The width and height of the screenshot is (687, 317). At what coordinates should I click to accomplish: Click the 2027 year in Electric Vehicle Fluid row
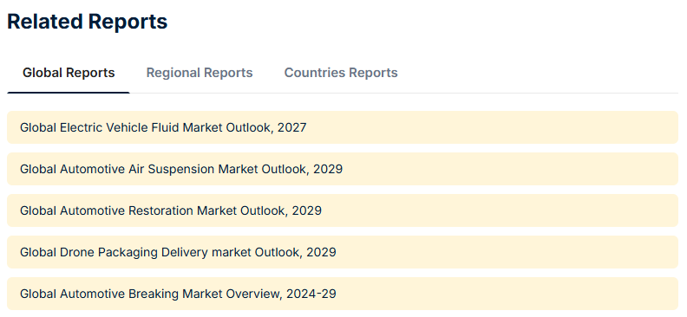point(291,127)
